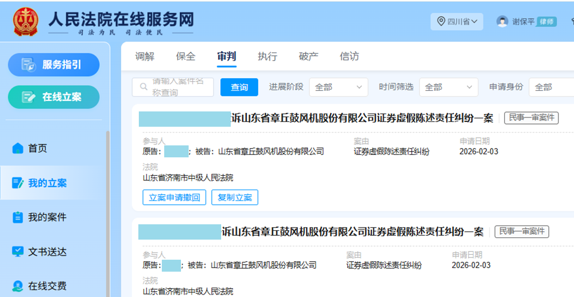Click the 我的立案 pencil icon
Image resolution: width=574 pixels, height=297 pixels.
(x=18, y=183)
